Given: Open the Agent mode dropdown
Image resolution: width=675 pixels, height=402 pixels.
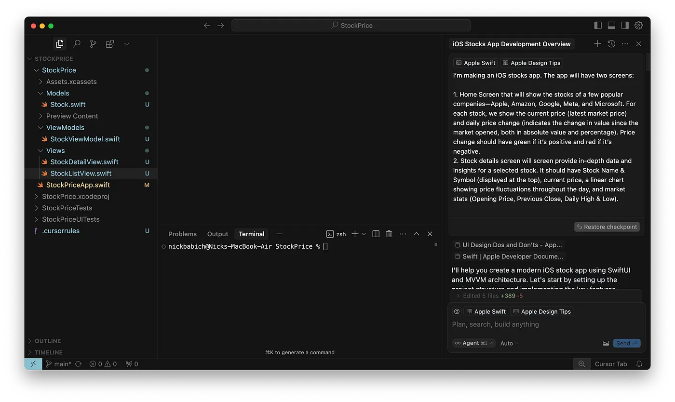Looking at the screenshot, I should click(x=473, y=343).
